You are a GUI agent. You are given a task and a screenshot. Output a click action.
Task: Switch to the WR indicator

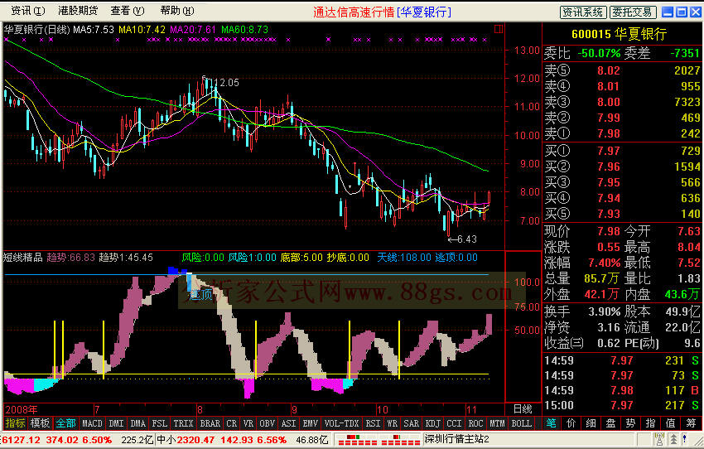click(392, 423)
